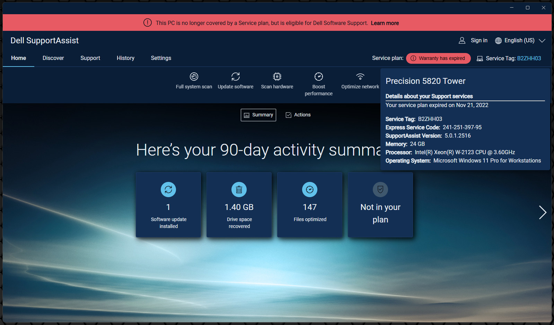The height and width of the screenshot is (325, 554).
Task: Go to the Support tab
Action: click(90, 58)
